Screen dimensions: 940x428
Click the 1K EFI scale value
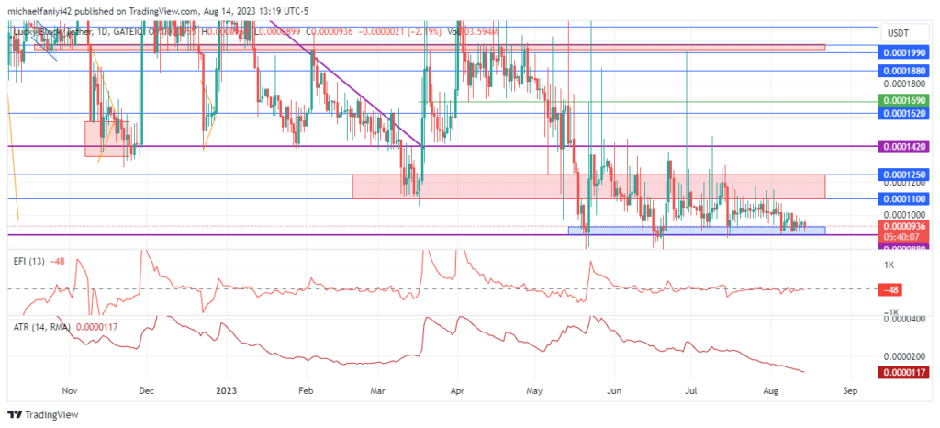point(889,265)
